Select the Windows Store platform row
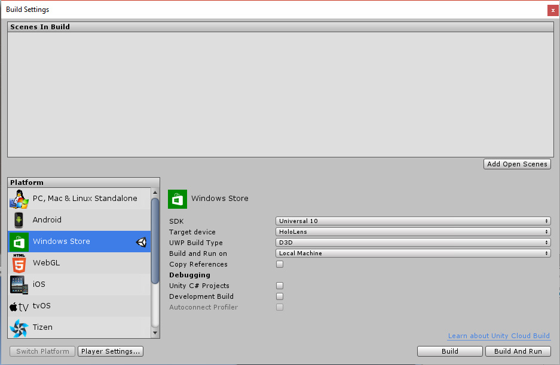The width and height of the screenshot is (560, 365). pyautogui.click(x=79, y=242)
